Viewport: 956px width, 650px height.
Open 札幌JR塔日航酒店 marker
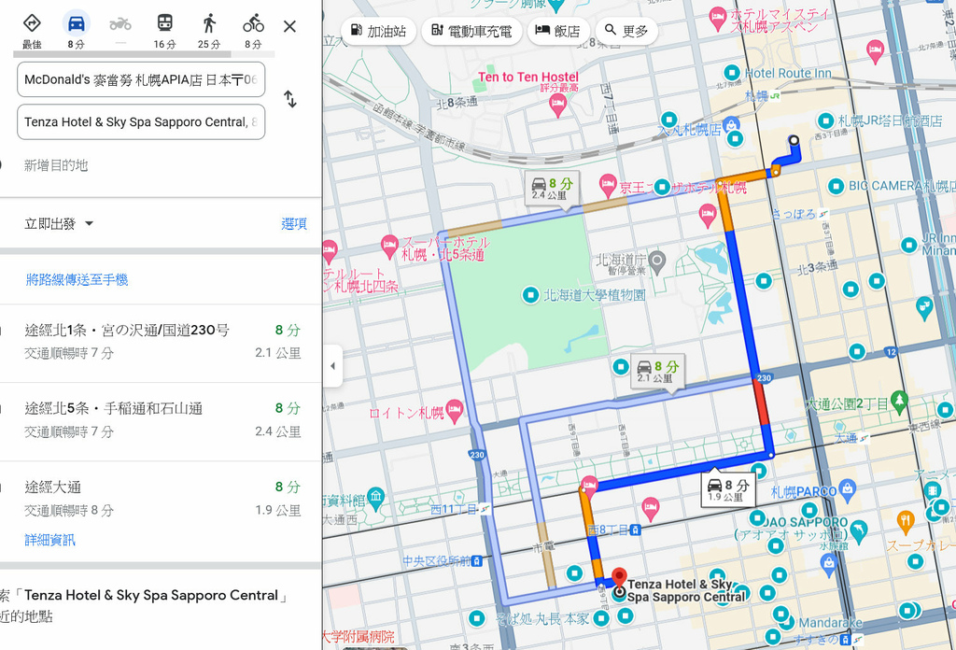(825, 120)
